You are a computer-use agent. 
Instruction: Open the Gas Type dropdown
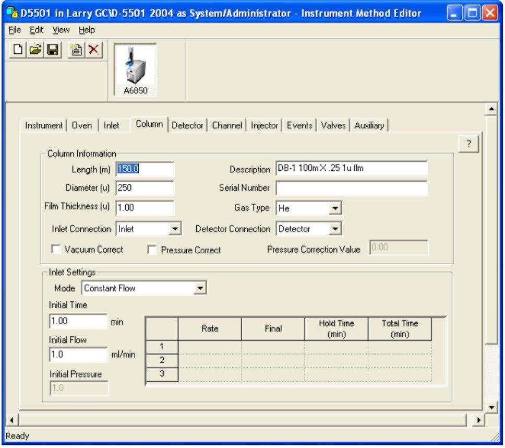[335, 208]
